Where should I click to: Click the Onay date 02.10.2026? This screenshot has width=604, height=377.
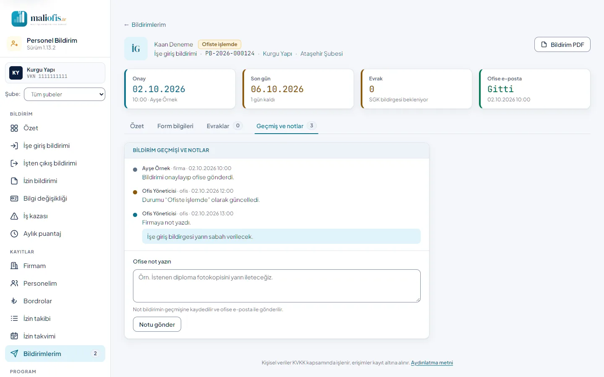point(159,89)
